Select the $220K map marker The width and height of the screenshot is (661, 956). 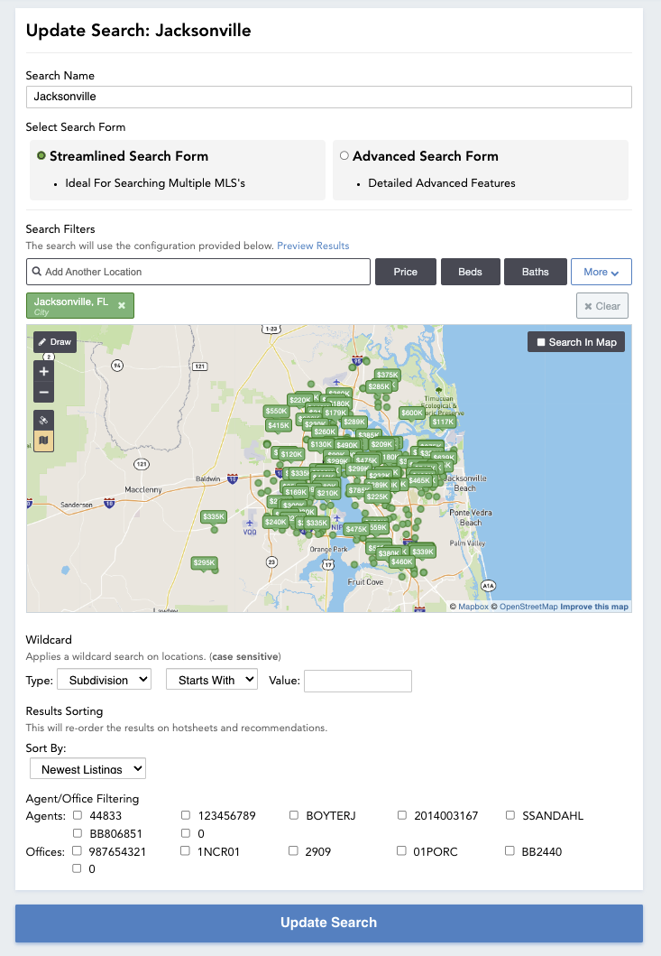click(x=300, y=401)
